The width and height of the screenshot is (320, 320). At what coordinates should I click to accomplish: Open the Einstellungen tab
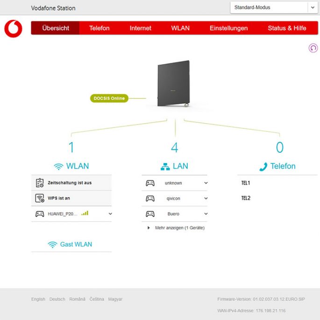pos(229,28)
